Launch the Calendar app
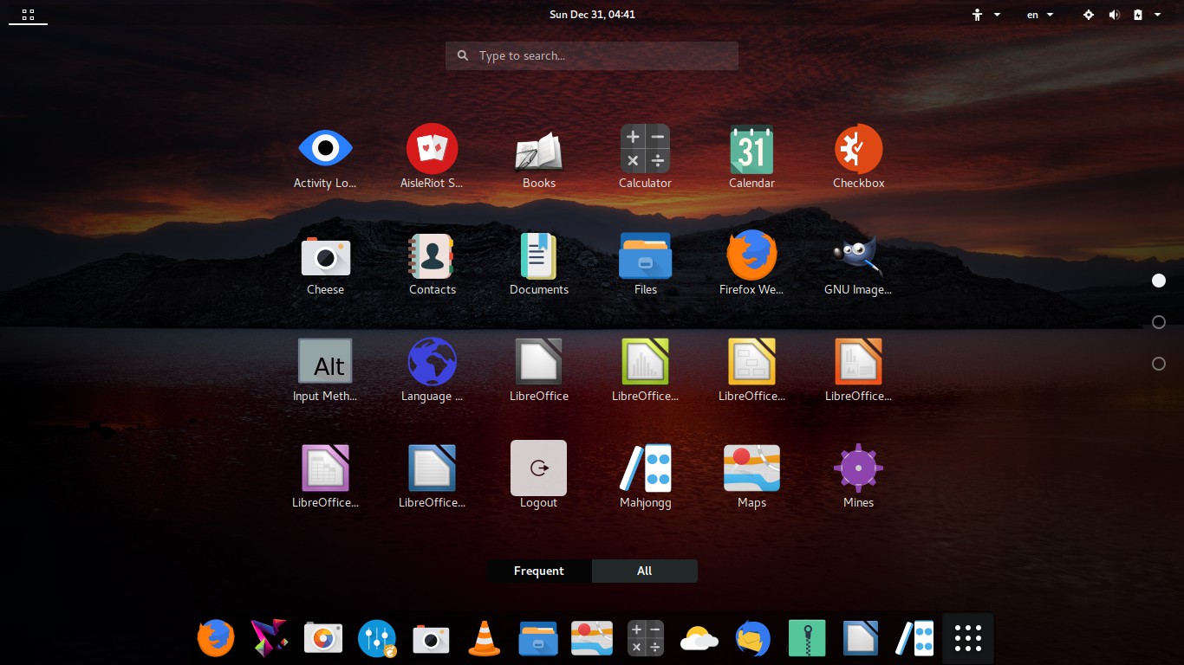 coord(751,149)
